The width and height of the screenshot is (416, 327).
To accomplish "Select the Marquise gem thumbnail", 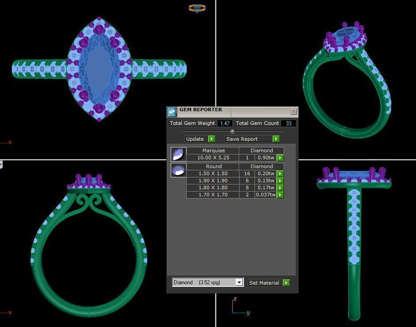I will pos(178,154).
